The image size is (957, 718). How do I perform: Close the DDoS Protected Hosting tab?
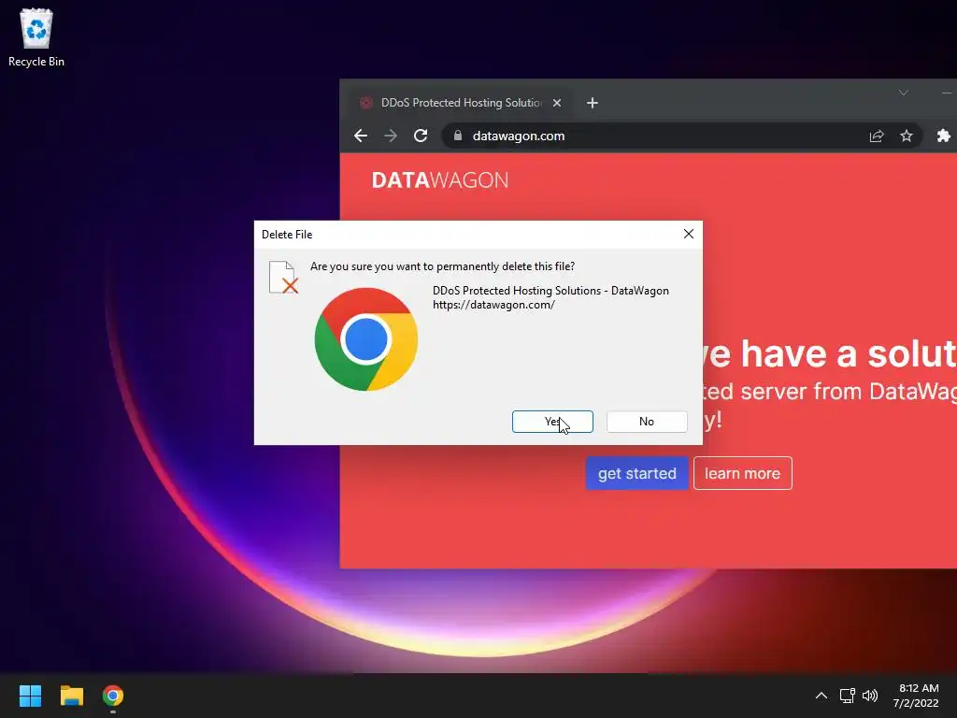[557, 103]
